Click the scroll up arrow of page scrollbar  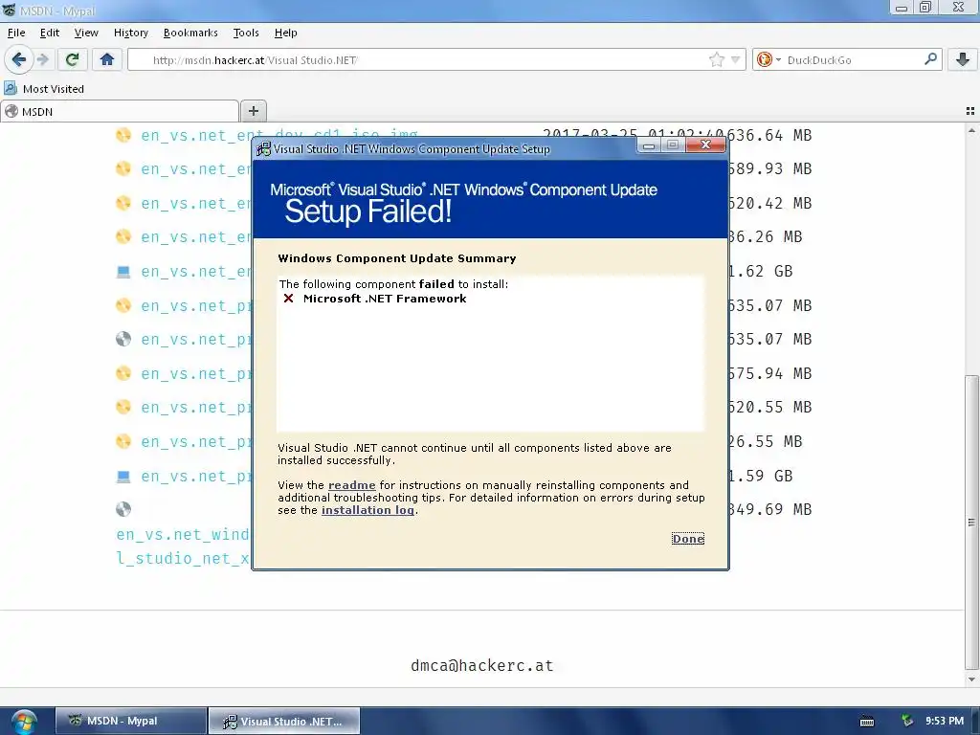pos(971,130)
